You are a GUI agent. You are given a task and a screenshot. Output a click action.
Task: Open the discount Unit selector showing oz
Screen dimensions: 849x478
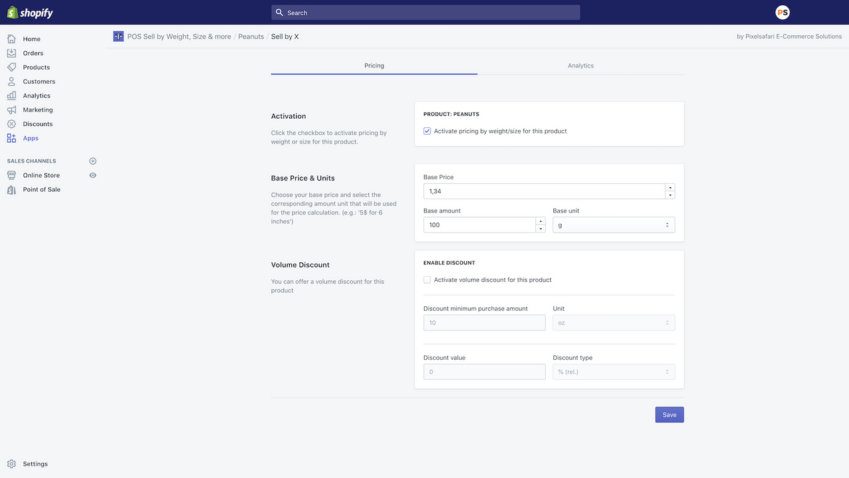(613, 322)
